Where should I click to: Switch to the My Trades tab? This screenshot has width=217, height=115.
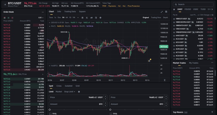click(x=194, y=63)
